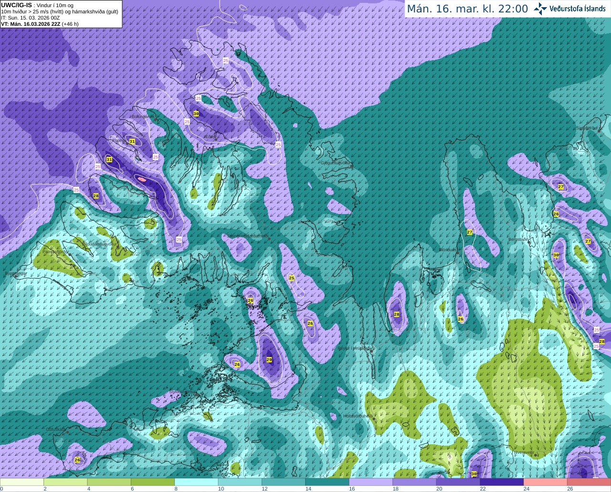Click the Patreksfjörður station label
This screenshot has width=611, height=492.
point(56,251)
